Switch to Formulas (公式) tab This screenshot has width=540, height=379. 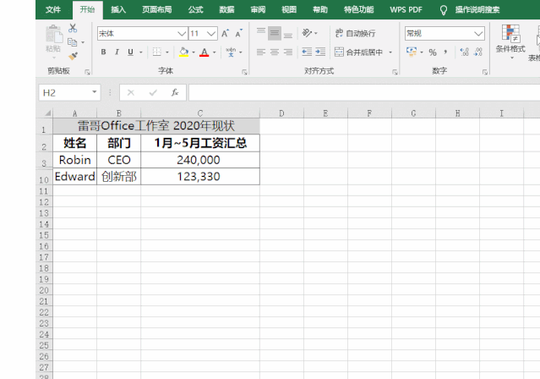click(195, 9)
